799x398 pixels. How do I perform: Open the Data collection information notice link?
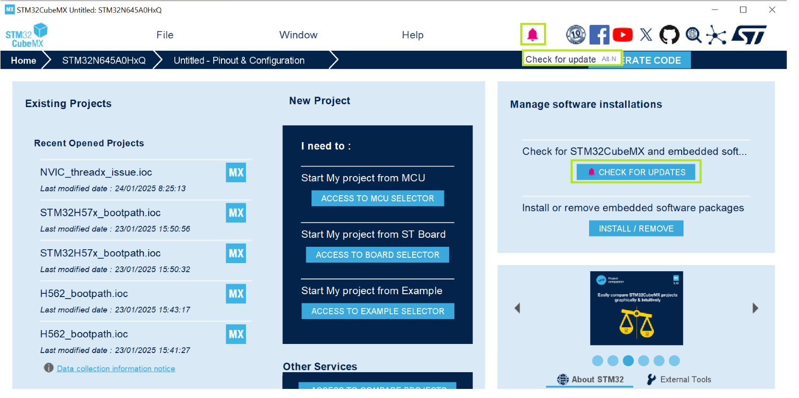(x=116, y=368)
